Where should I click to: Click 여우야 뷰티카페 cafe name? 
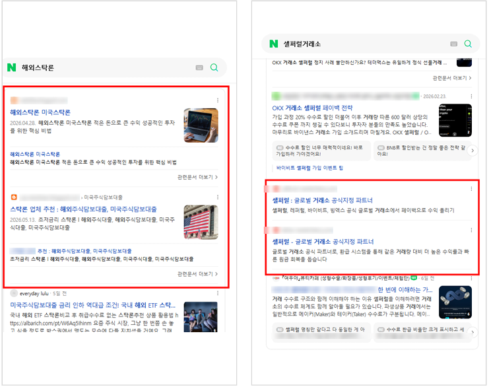(x=345, y=278)
